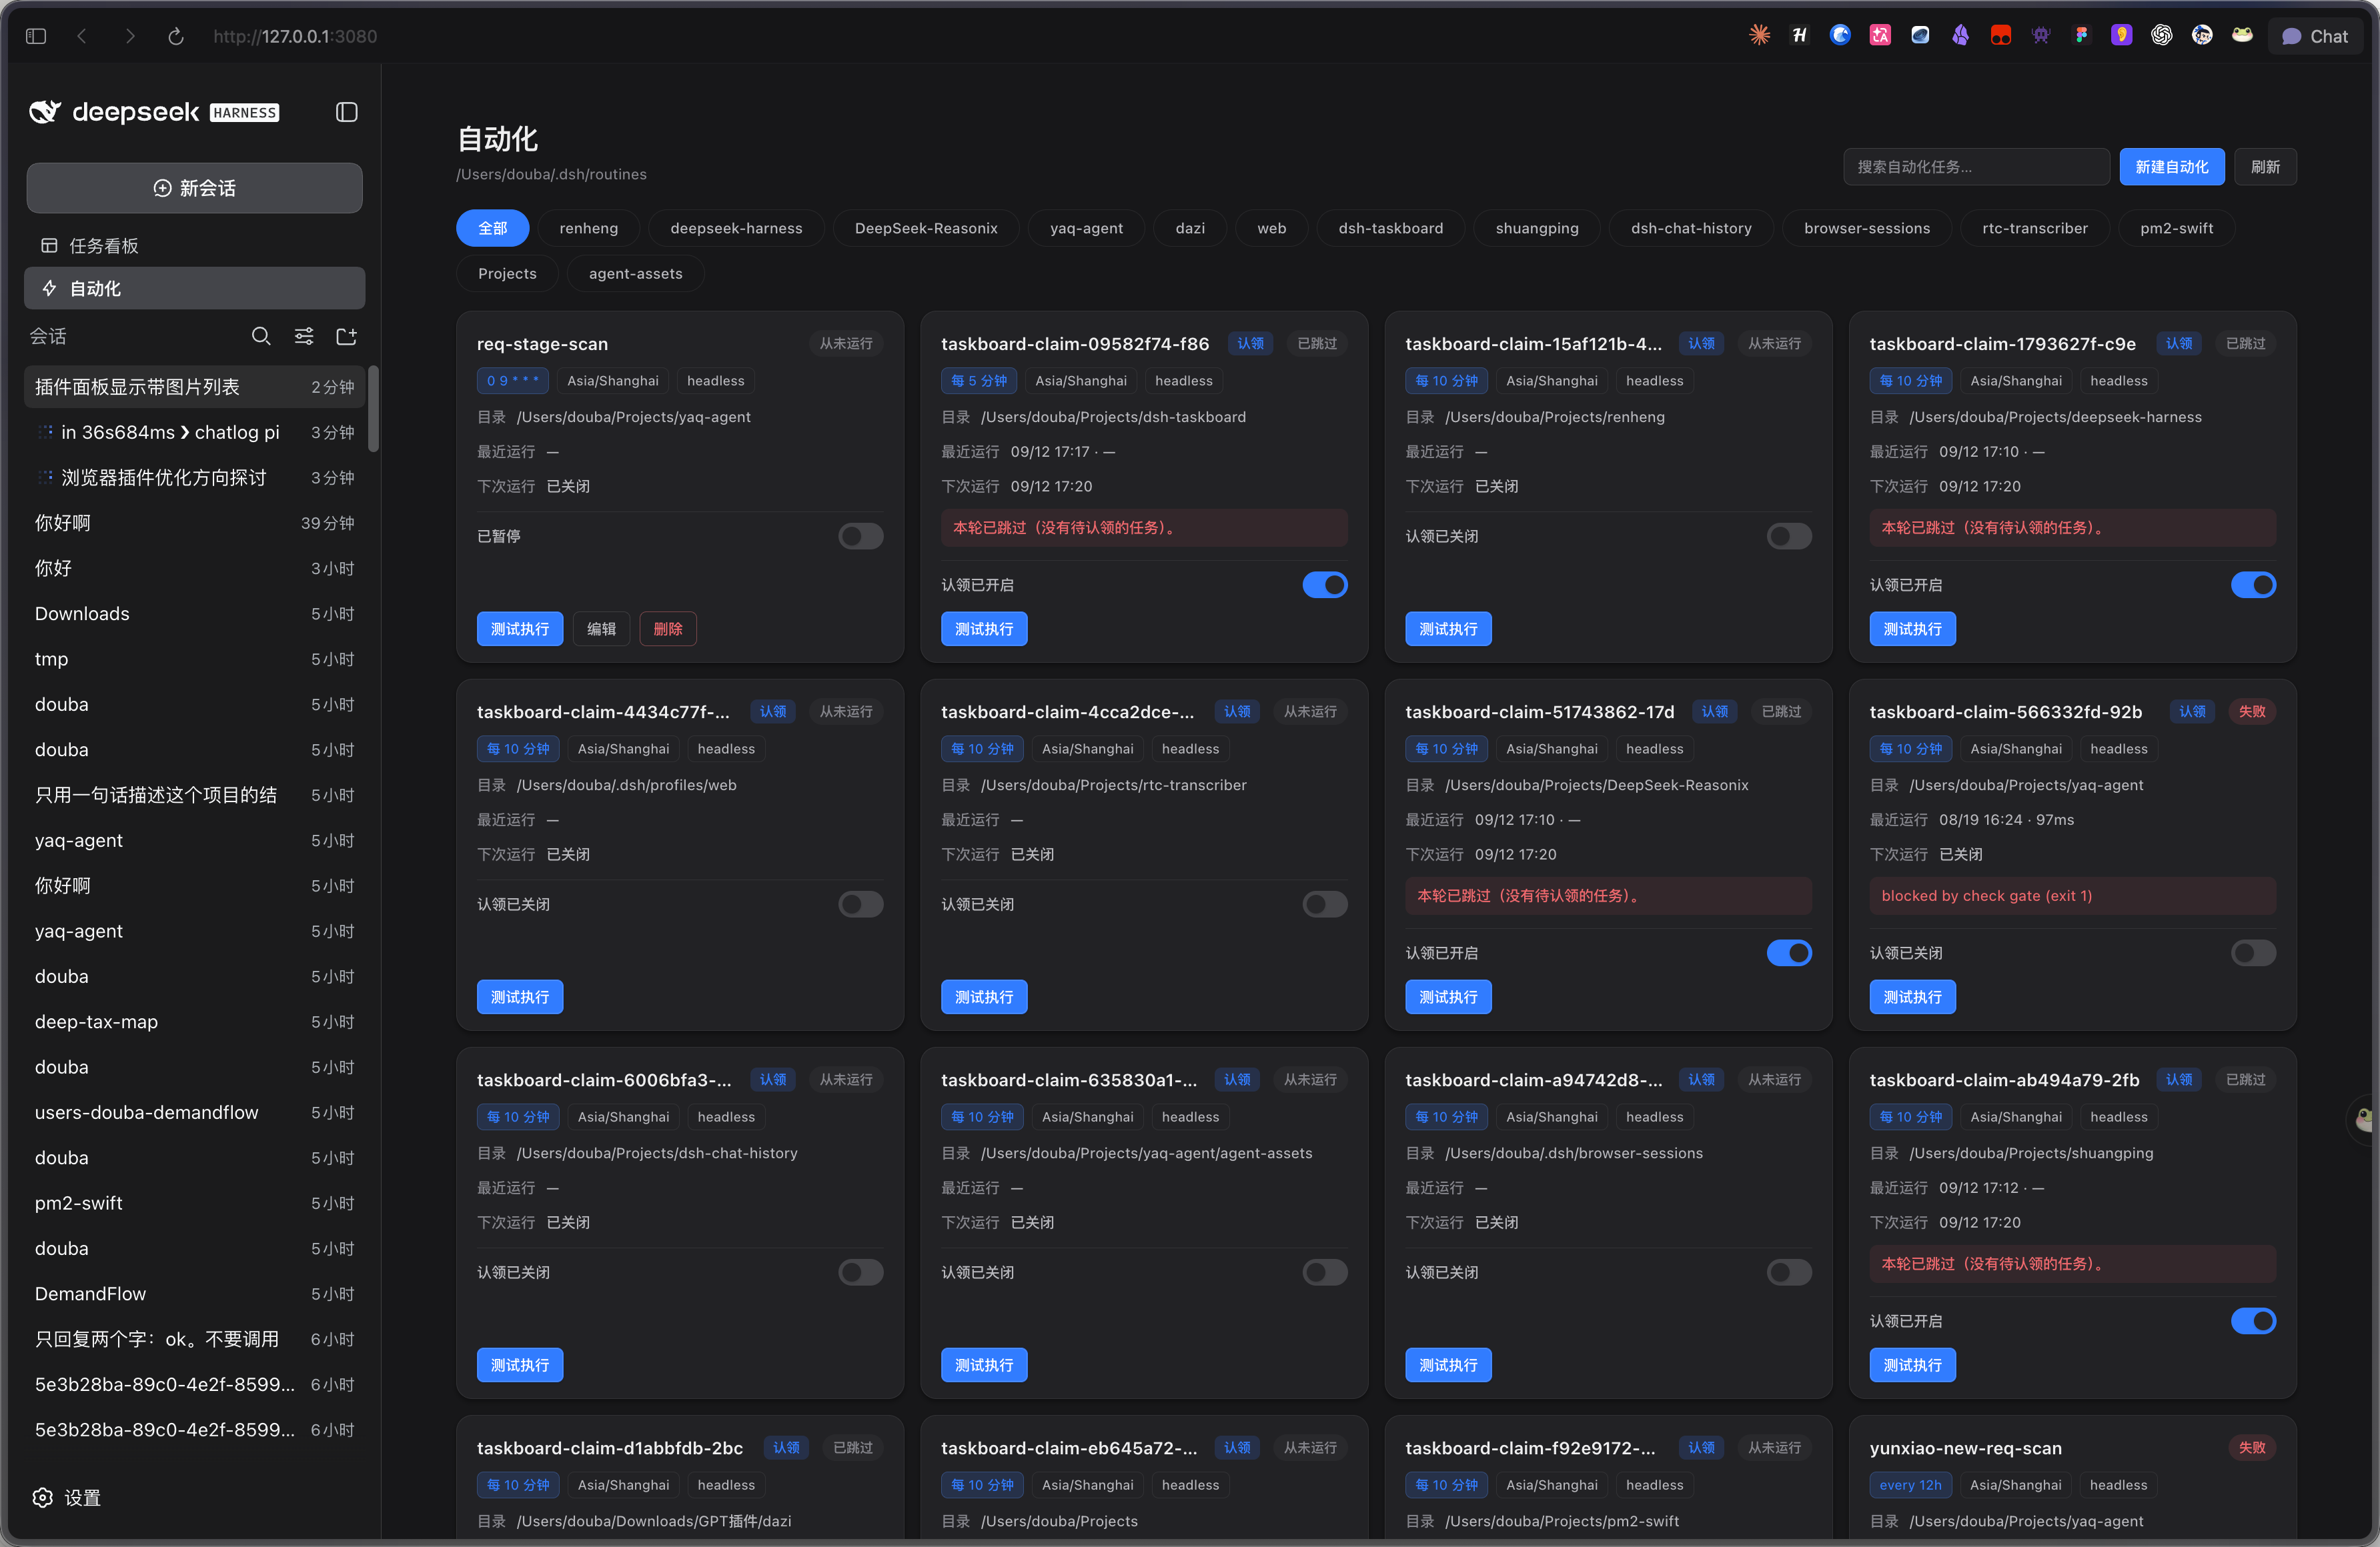Click the sidebar conversation list scrollbar
2380x1547 pixels.
coord(374,407)
